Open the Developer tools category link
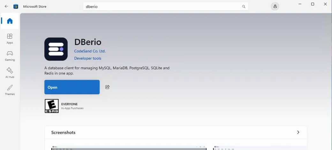This screenshot has width=332, height=150. pyautogui.click(x=88, y=58)
